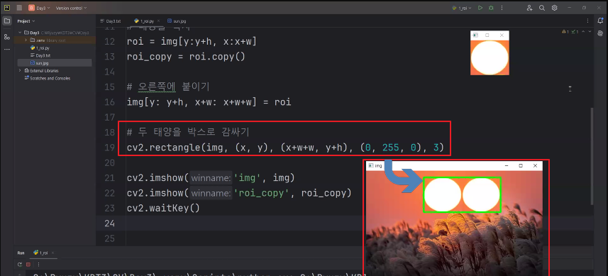Open IDE settings gear
Viewport: 608px width, 276px height.
(555, 8)
